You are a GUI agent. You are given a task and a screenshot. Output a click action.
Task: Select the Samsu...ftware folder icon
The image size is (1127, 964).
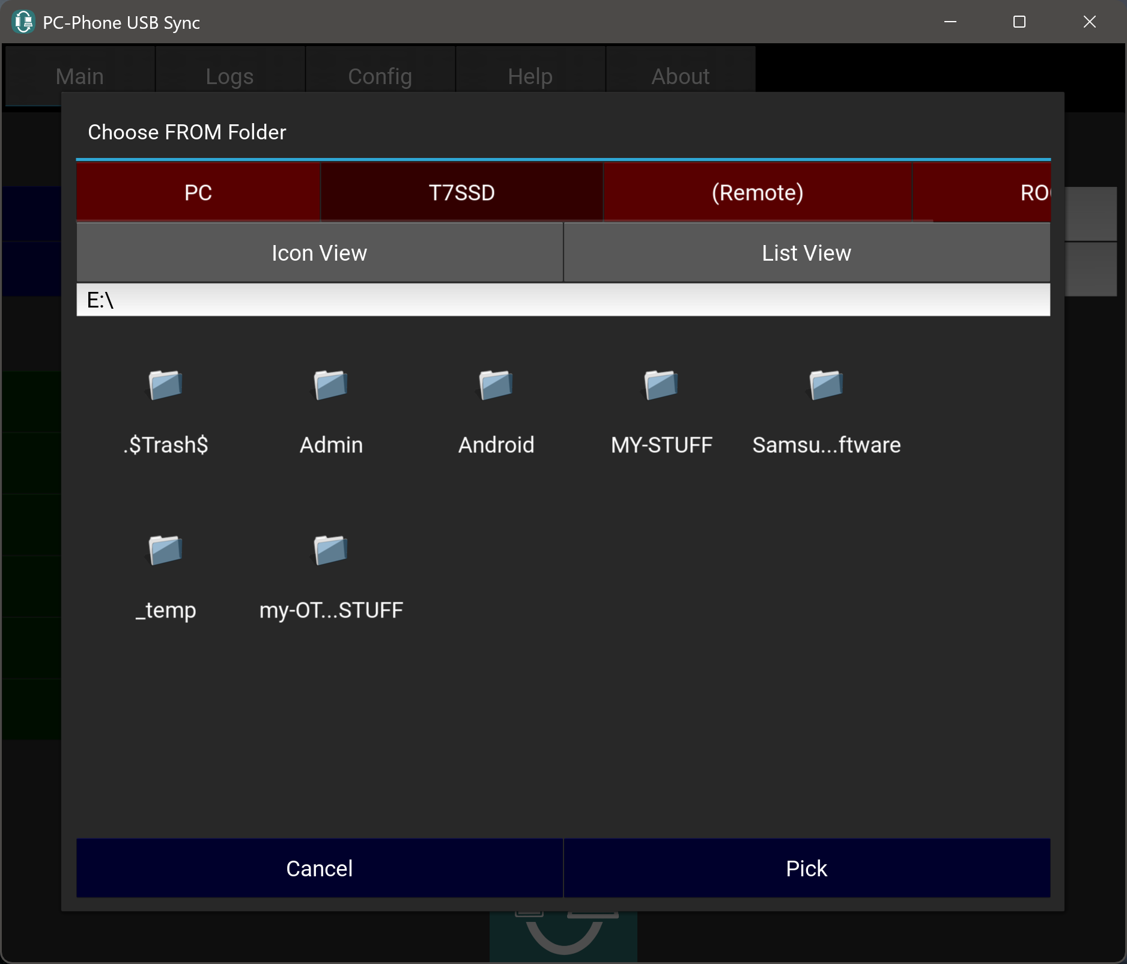pos(826,385)
